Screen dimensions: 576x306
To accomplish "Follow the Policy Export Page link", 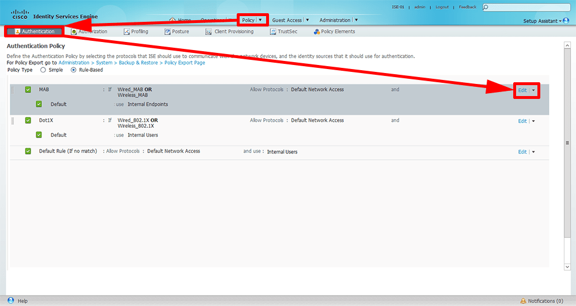I will (185, 63).
